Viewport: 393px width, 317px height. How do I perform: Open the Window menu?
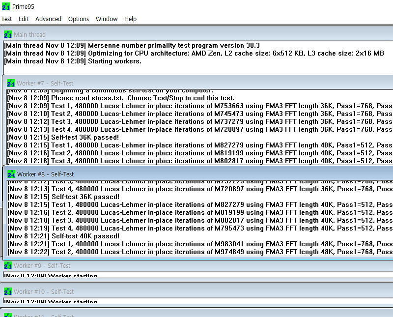[107, 19]
